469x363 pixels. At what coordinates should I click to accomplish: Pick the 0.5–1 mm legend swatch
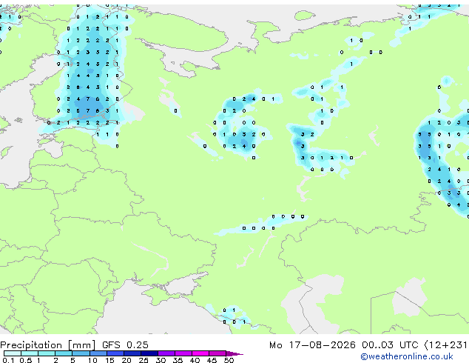click(x=30, y=353)
